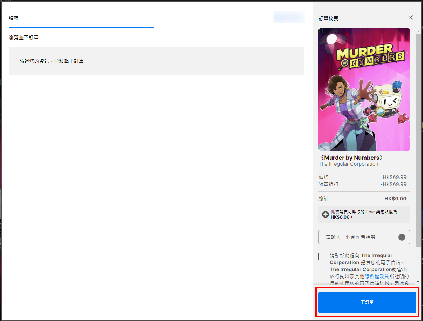The image size is (423, 321).
Task: Click the Murder by Numbers cover thumbnail
Action: (364, 89)
